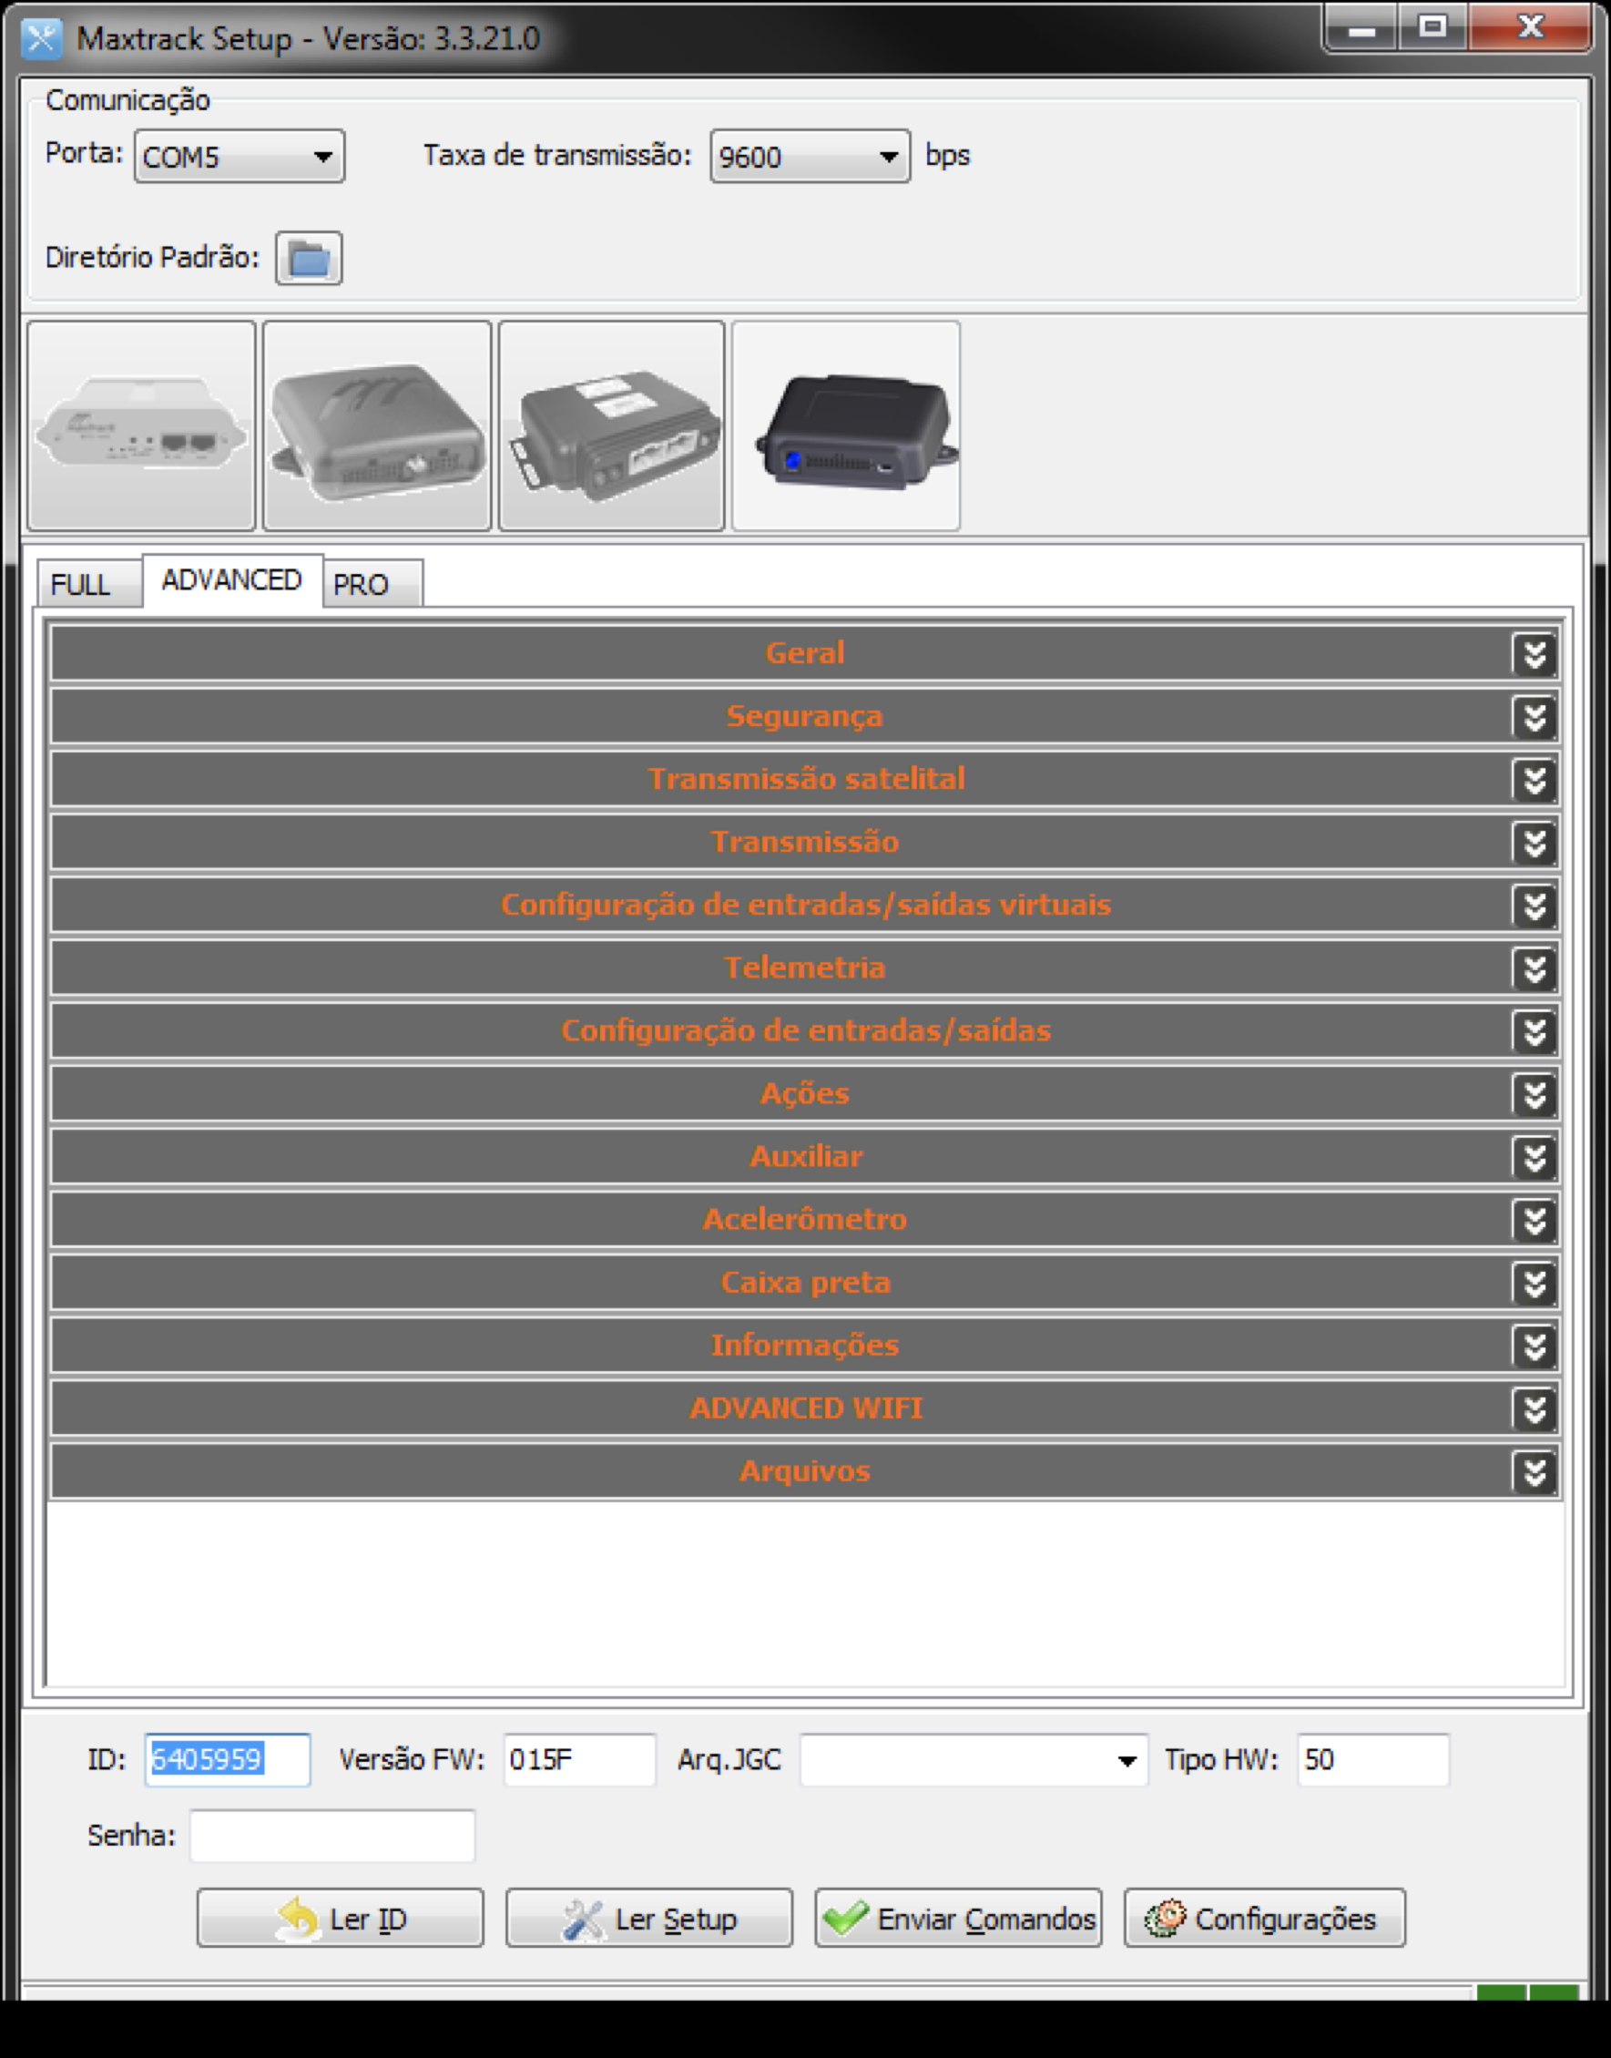The width and height of the screenshot is (1611, 2058).
Task: Click the Ler ID button
Action: pos(341,1919)
